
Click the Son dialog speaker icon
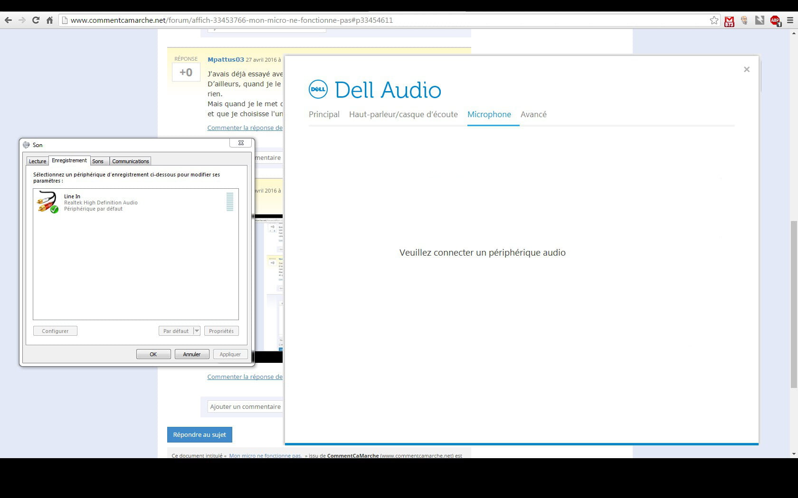[27, 145]
